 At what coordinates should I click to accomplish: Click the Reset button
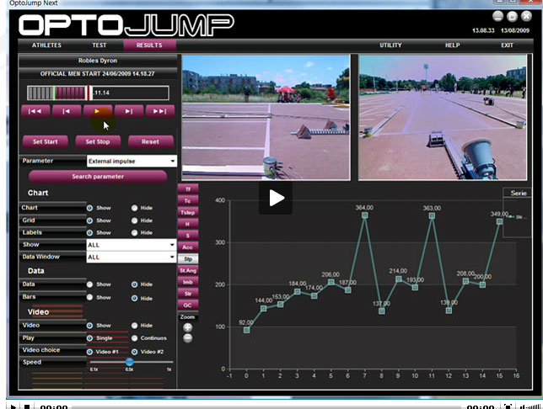[151, 141]
